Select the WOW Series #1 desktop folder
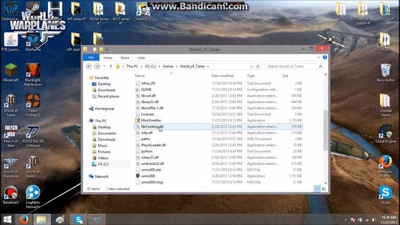This screenshot has height=225, width=400. click(x=99, y=13)
